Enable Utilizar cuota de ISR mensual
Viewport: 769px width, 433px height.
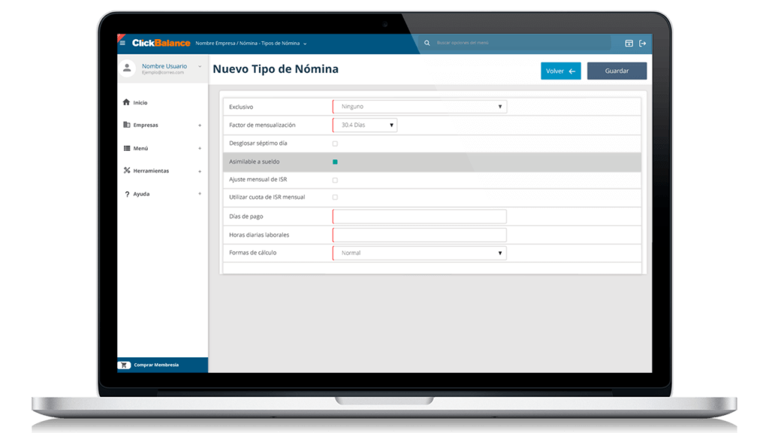335,197
